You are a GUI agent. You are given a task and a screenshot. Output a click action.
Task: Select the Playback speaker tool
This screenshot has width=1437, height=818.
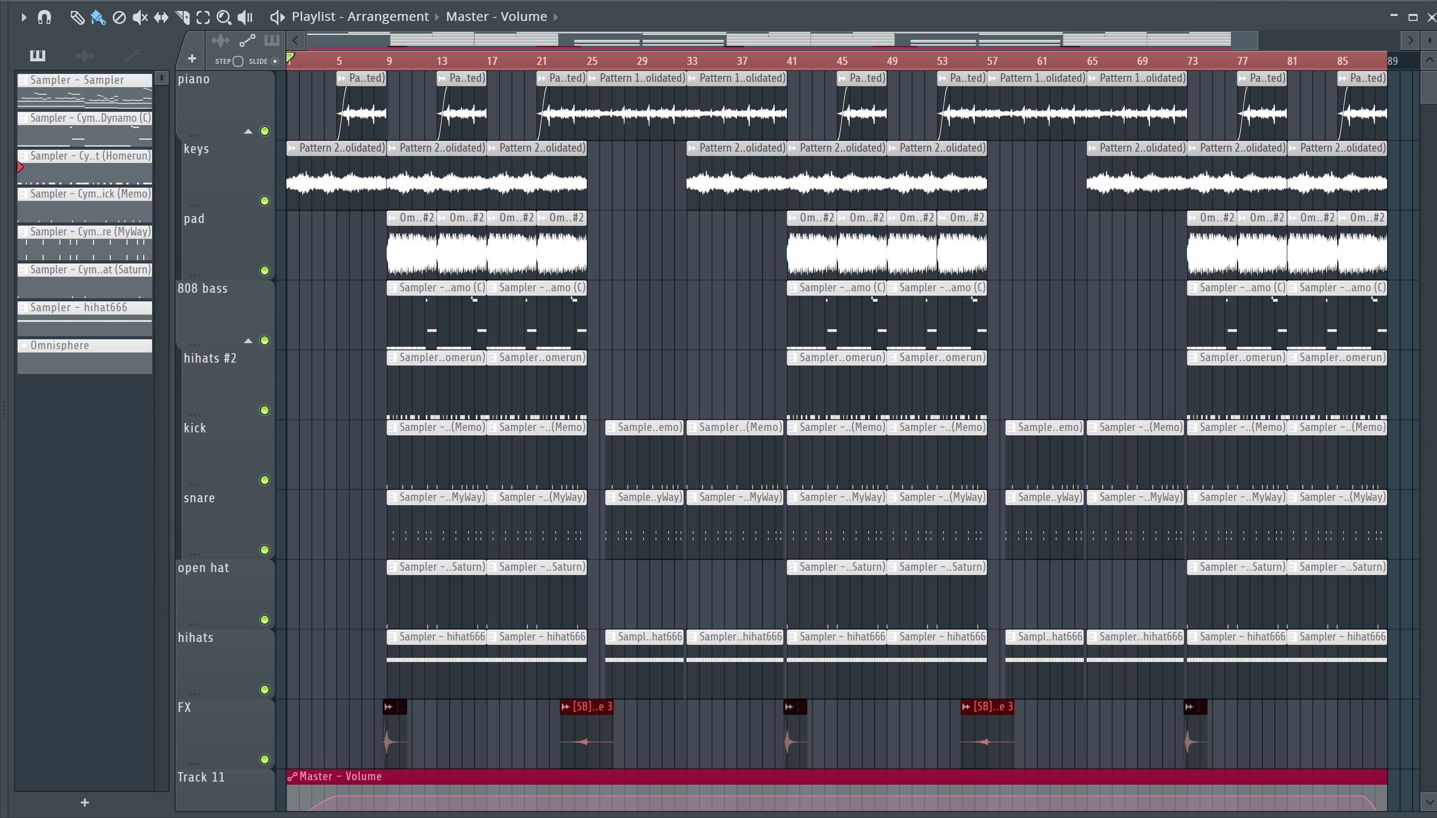point(245,17)
